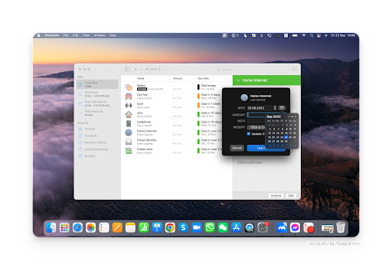Jump to today using the calendar dot button
Viewport: 392px width, 278px height.
click(292, 116)
